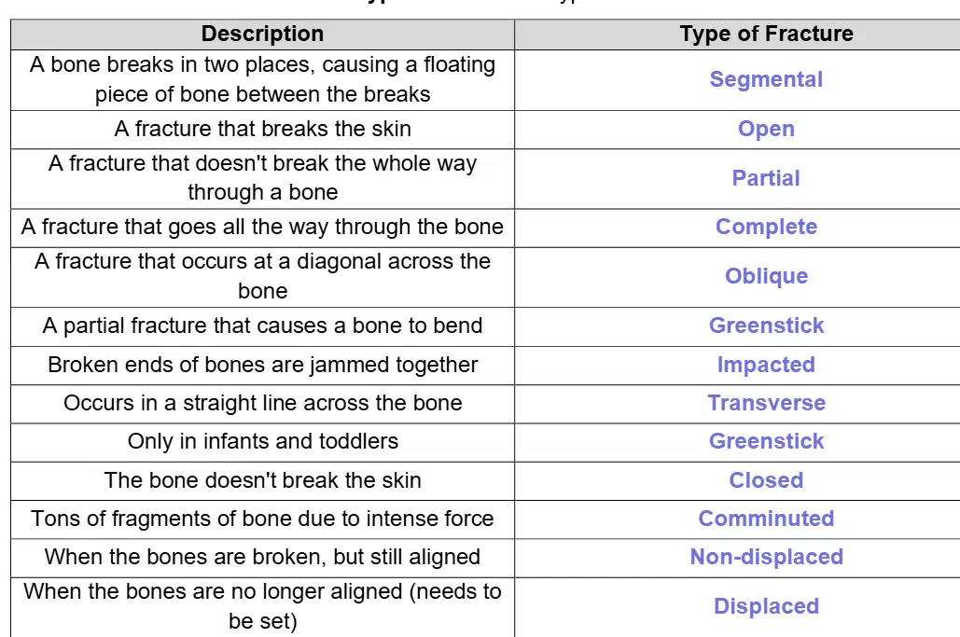Select the Oblique answer text
Viewport: 960px width, 637px height.
(x=766, y=276)
